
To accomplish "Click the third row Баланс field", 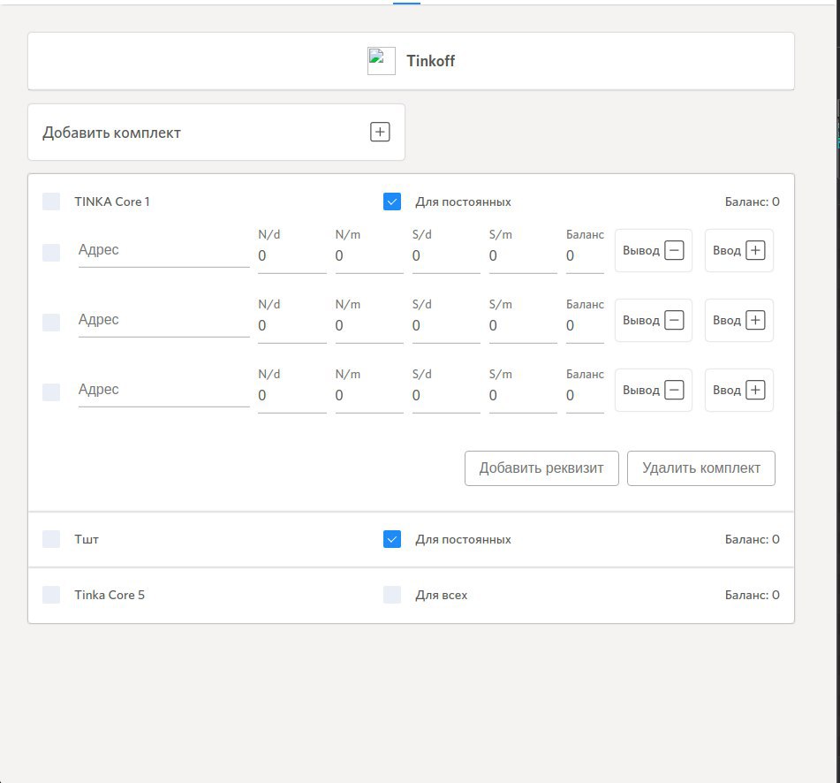I will (585, 396).
